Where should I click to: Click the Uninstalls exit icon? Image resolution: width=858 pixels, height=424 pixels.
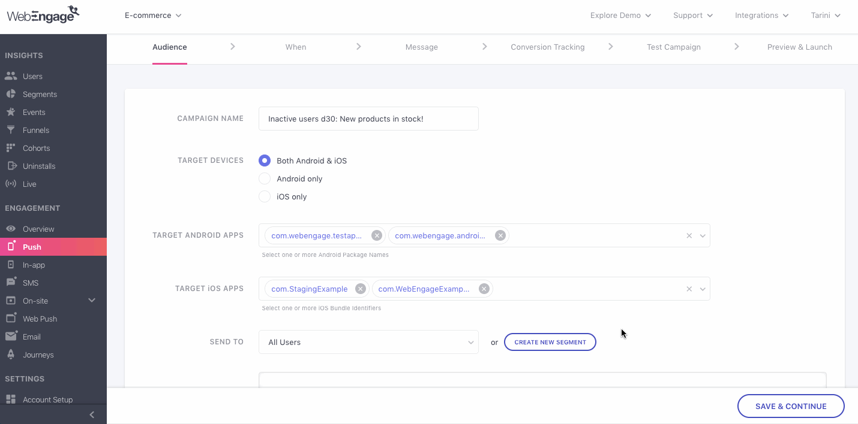point(11,166)
